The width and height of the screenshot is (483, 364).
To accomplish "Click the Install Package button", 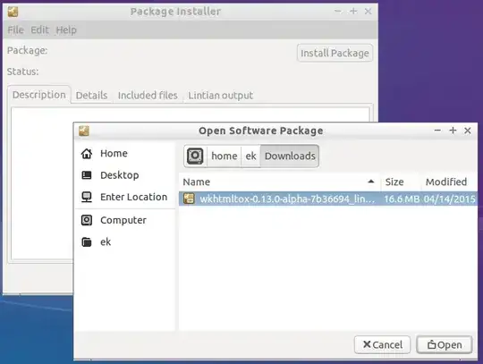I will (335, 53).
